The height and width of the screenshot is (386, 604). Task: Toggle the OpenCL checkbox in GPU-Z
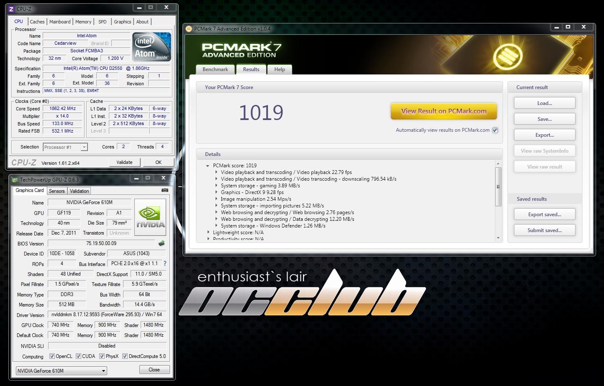52,356
